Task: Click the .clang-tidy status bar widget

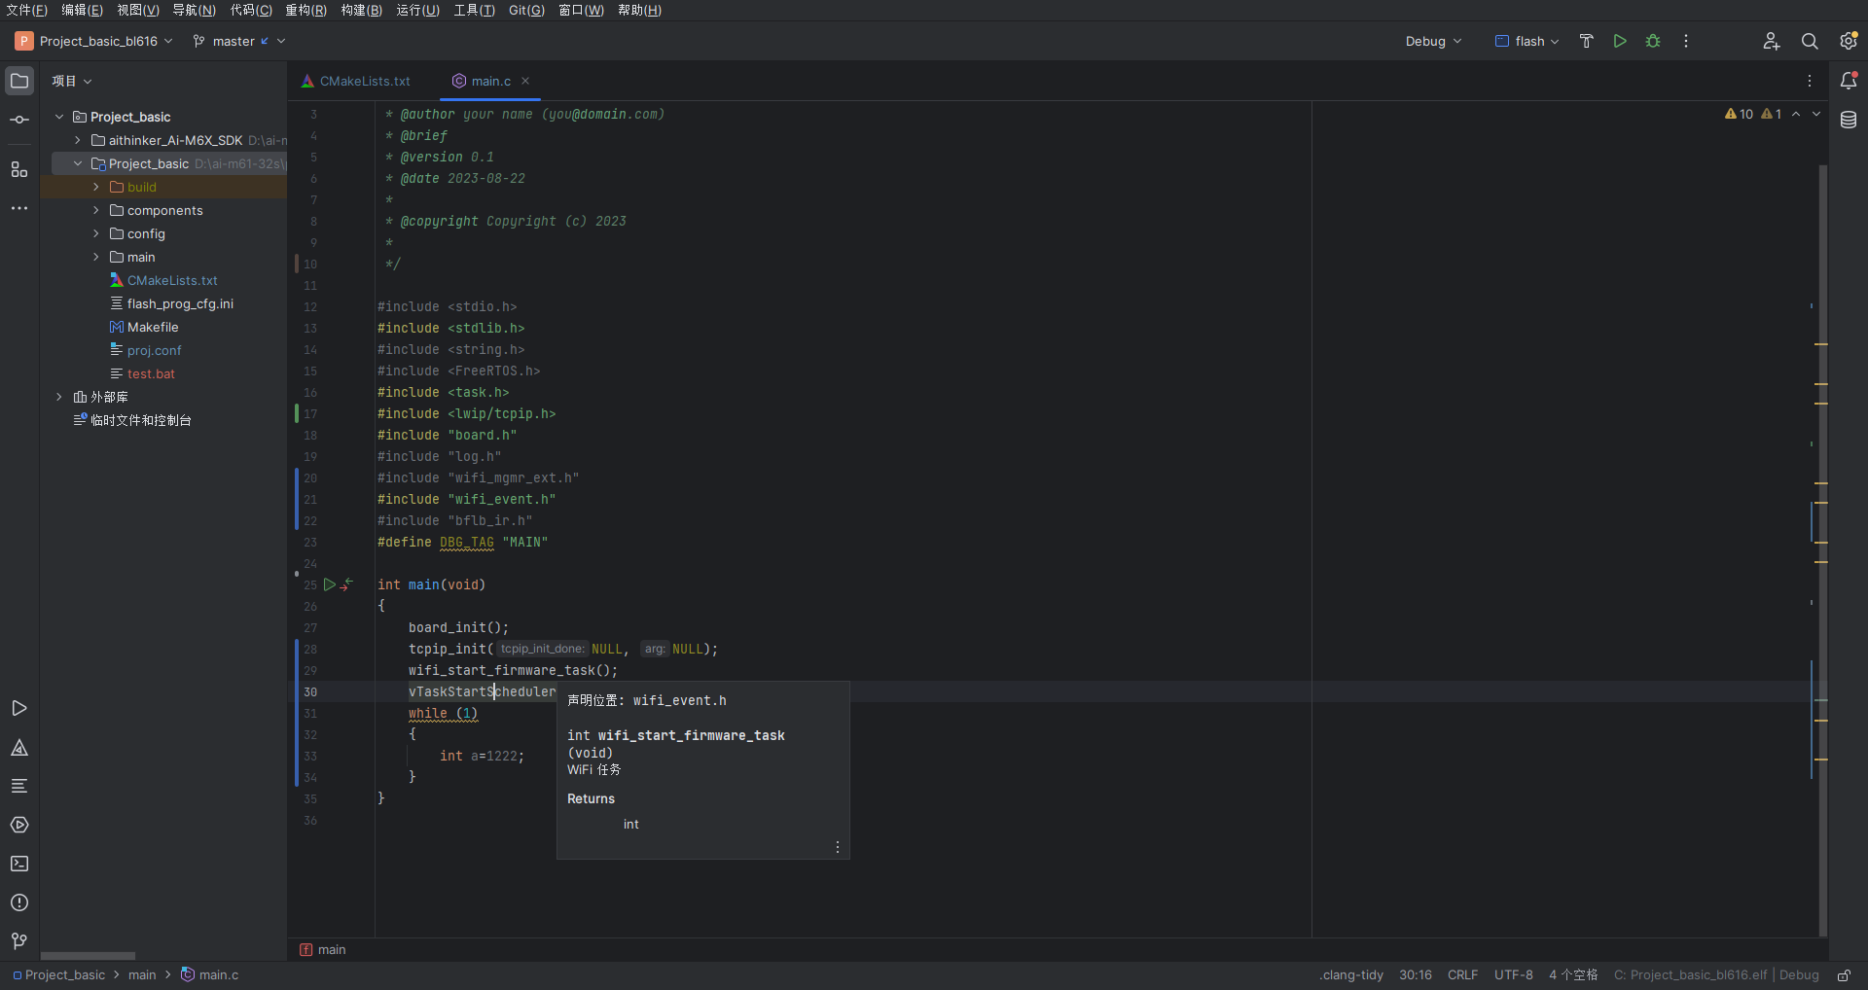Action: point(1351,974)
